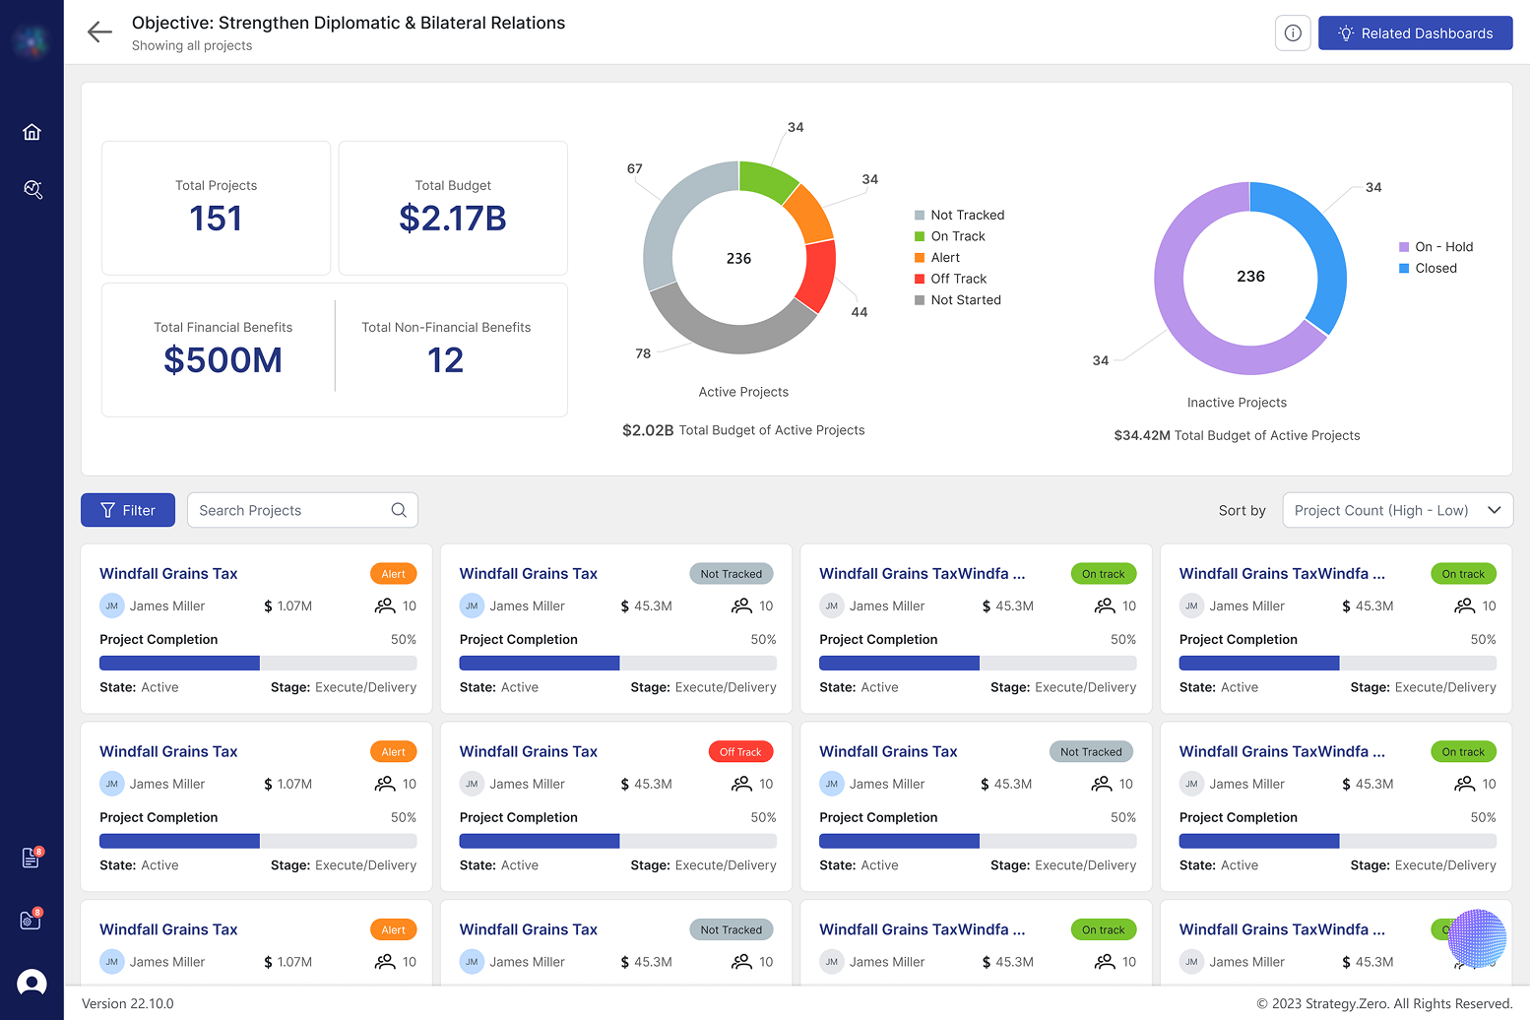Viewport: 1530px width, 1020px height.
Task: Click the search magnifier in Search Projects field
Action: point(398,510)
